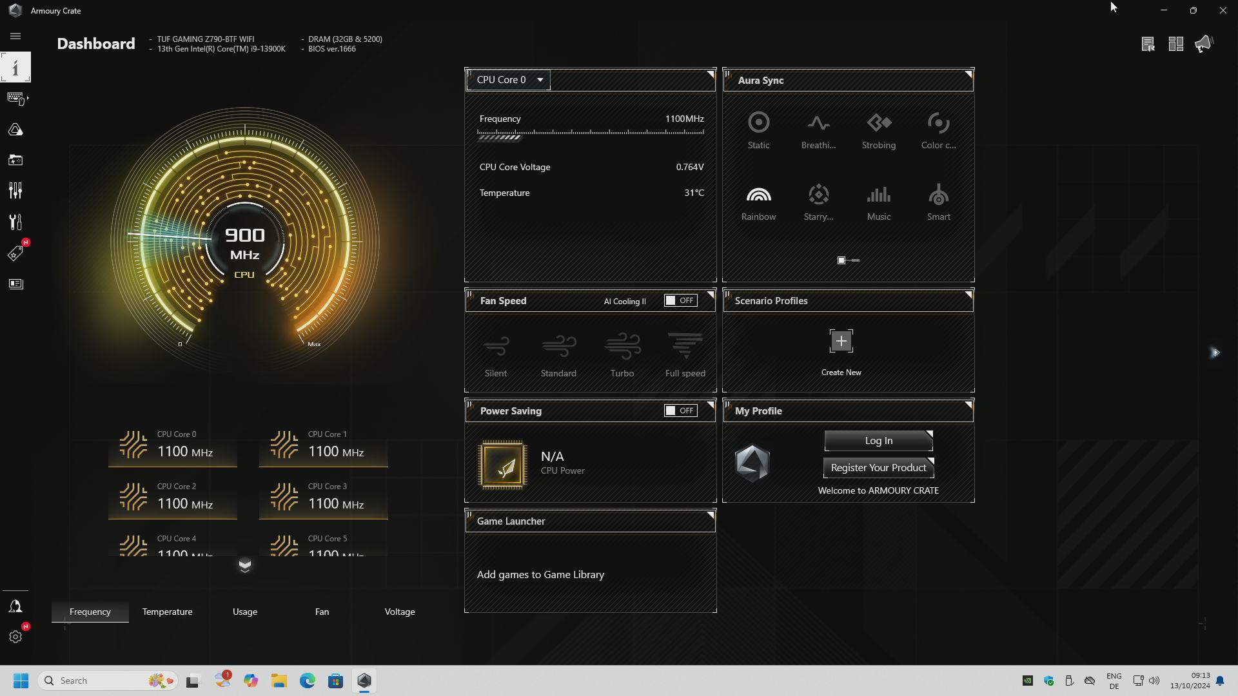This screenshot has width=1238, height=696.
Task: Open the manual list icon at top right
Action: [1148, 44]
